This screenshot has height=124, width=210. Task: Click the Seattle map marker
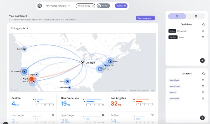click(x=24, y=49)
